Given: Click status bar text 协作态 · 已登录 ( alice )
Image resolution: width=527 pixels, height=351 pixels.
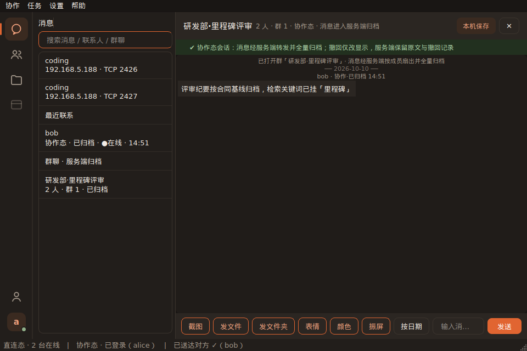Looking at the screenshot, I should pyautogui.click(x=116, y=346).
